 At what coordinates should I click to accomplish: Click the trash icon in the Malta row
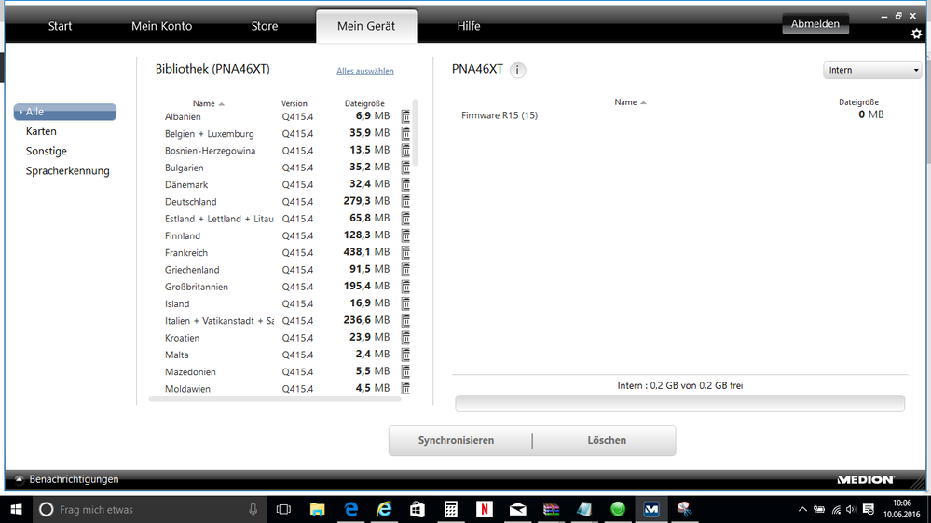click(x=405, y=355)
